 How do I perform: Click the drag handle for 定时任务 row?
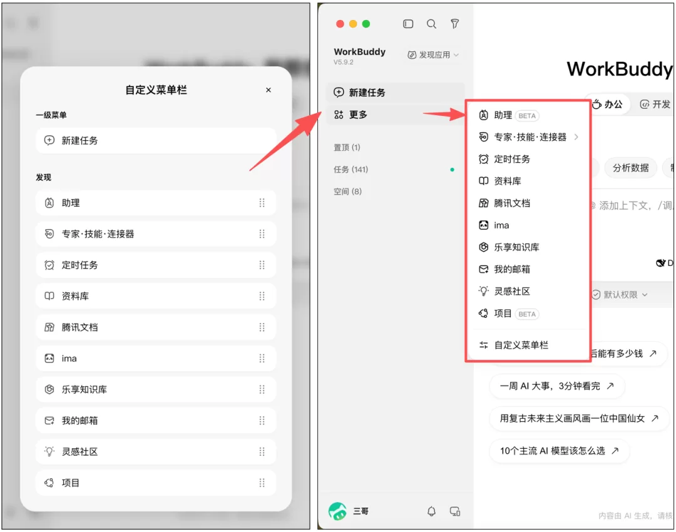pos(262,265)
